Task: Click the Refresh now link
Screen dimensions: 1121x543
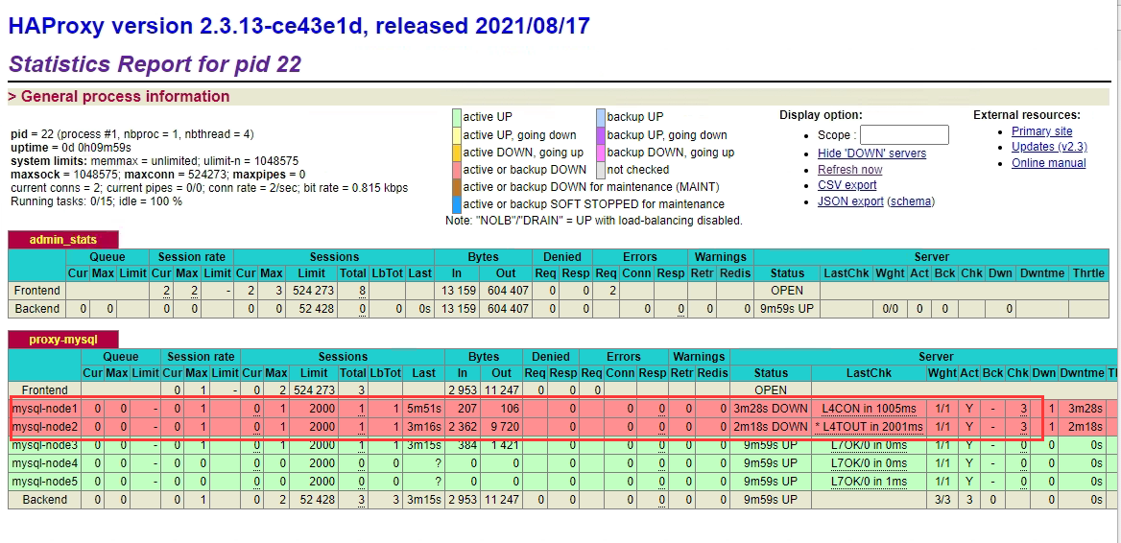Action: (x=849, y=170)
